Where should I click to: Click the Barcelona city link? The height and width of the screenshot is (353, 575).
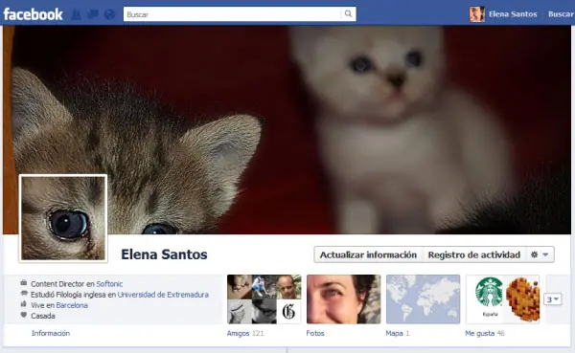(72, 305)
